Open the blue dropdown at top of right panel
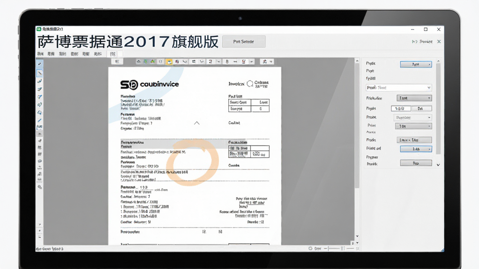Screen dimensions: 479x269 [416, 64]
